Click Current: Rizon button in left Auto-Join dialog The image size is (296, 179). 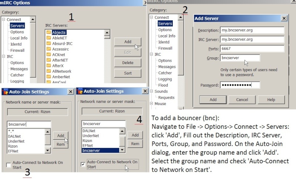(x=37, y=112)
